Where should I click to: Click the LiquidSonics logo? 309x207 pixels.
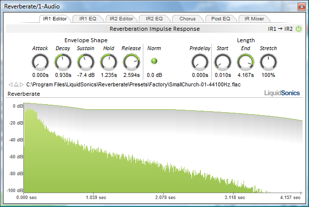[282, 93]
